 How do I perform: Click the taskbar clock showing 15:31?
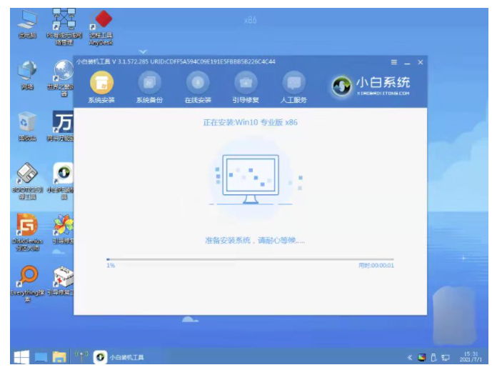point(473,356)
